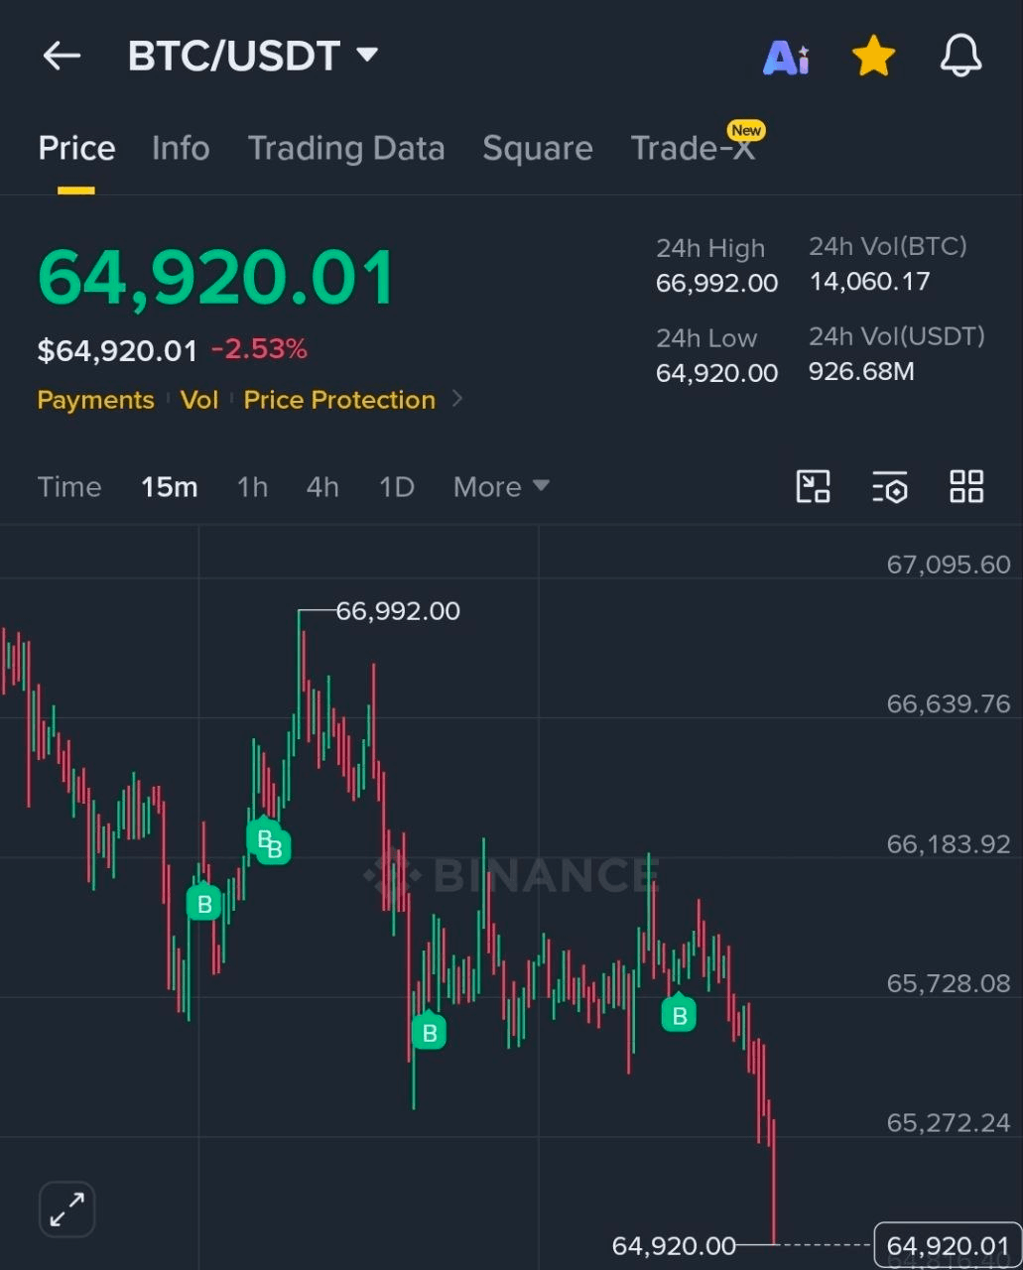1023x1270 pixels.
Task: Select the 1D chart interval
Action: (x=396, y=487)
